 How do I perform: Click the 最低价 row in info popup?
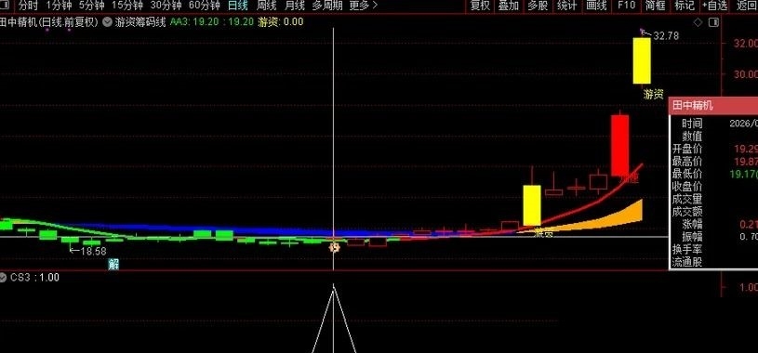tap(713, 174)
